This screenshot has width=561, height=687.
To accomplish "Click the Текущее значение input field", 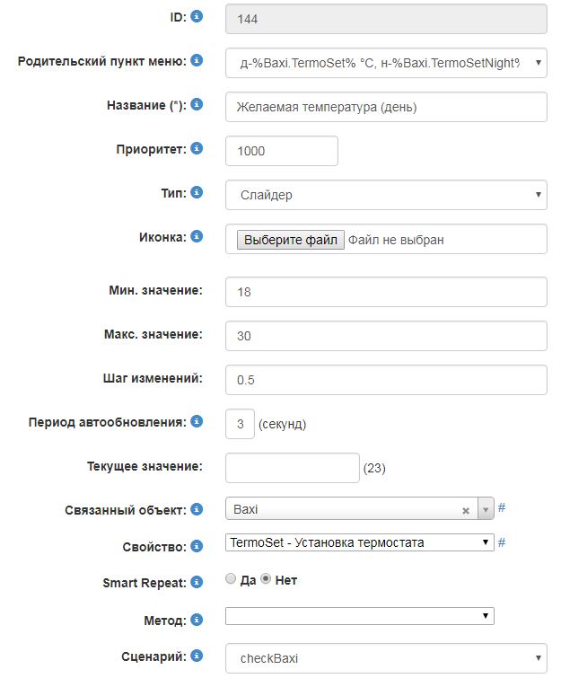I will [x=292, y=467].
